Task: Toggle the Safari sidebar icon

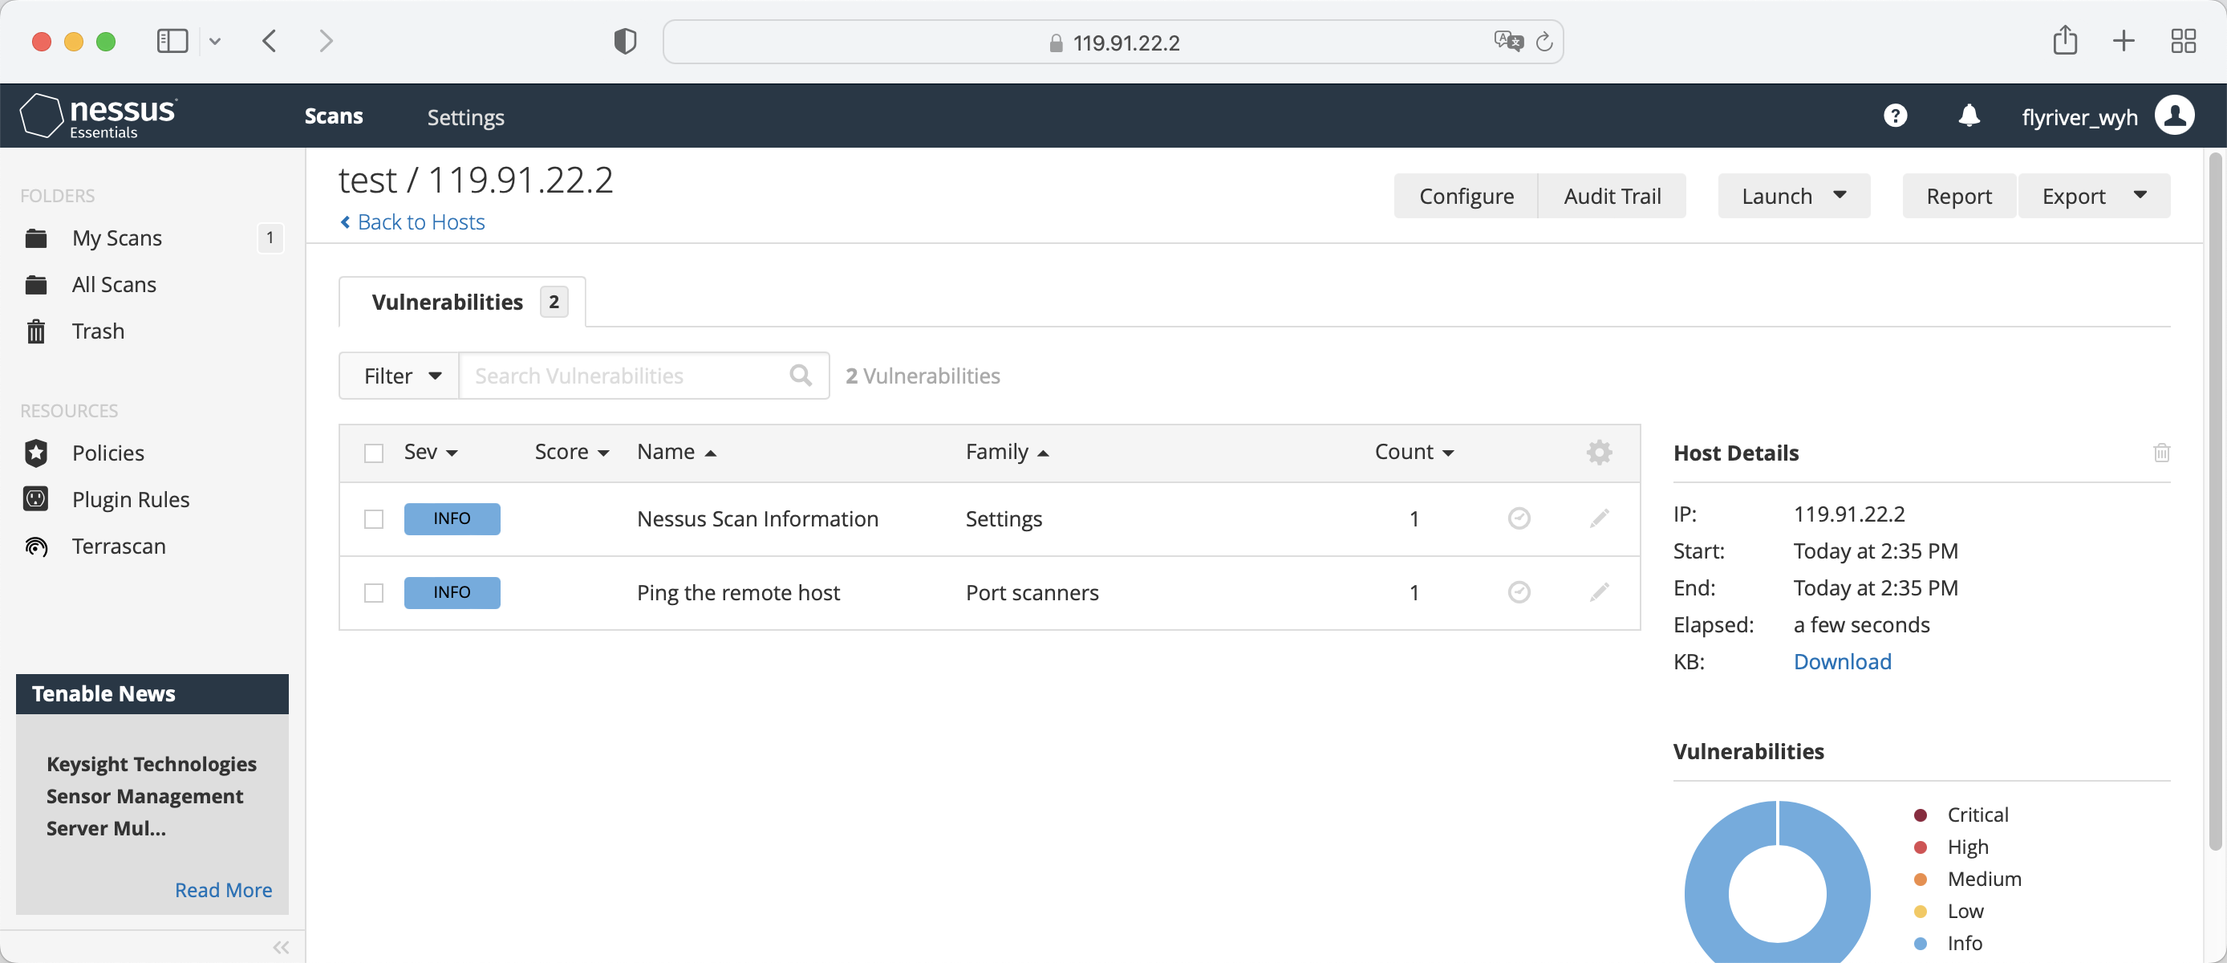Action: pyautogui.click(x=172, y=41)
